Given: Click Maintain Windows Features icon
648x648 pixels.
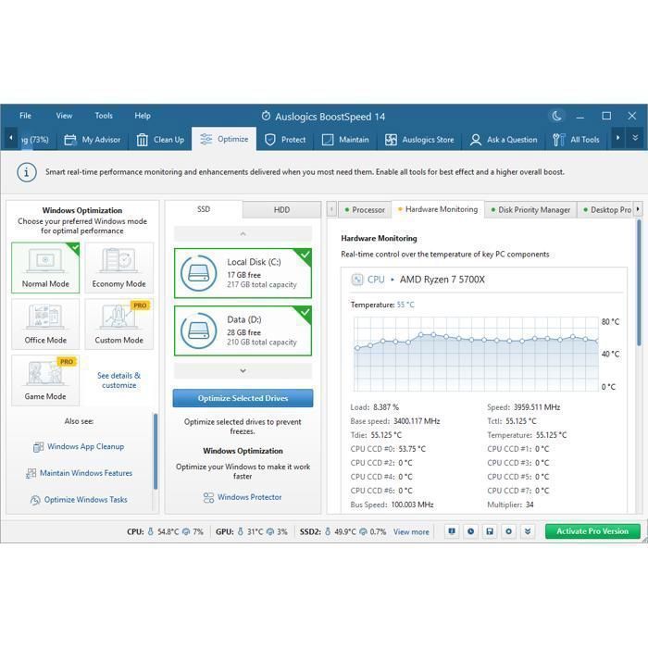Looking at the screenshot, I should (31, 474).
